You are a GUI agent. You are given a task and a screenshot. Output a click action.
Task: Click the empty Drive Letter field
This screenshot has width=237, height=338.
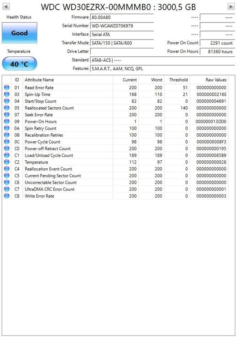122,51
